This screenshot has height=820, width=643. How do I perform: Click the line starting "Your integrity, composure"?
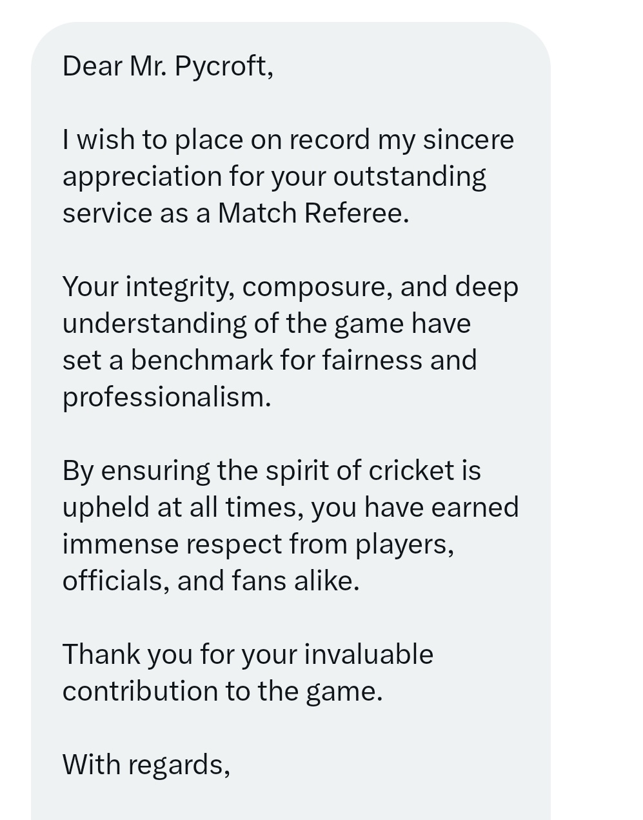click(x=290, y=287)
